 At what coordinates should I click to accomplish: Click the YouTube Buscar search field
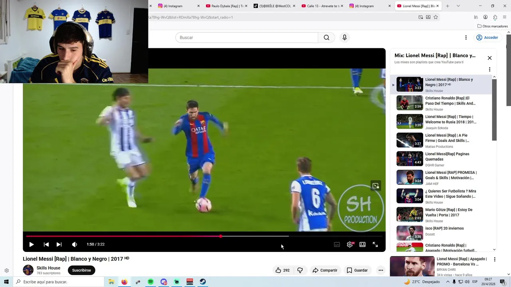(247, 37)
